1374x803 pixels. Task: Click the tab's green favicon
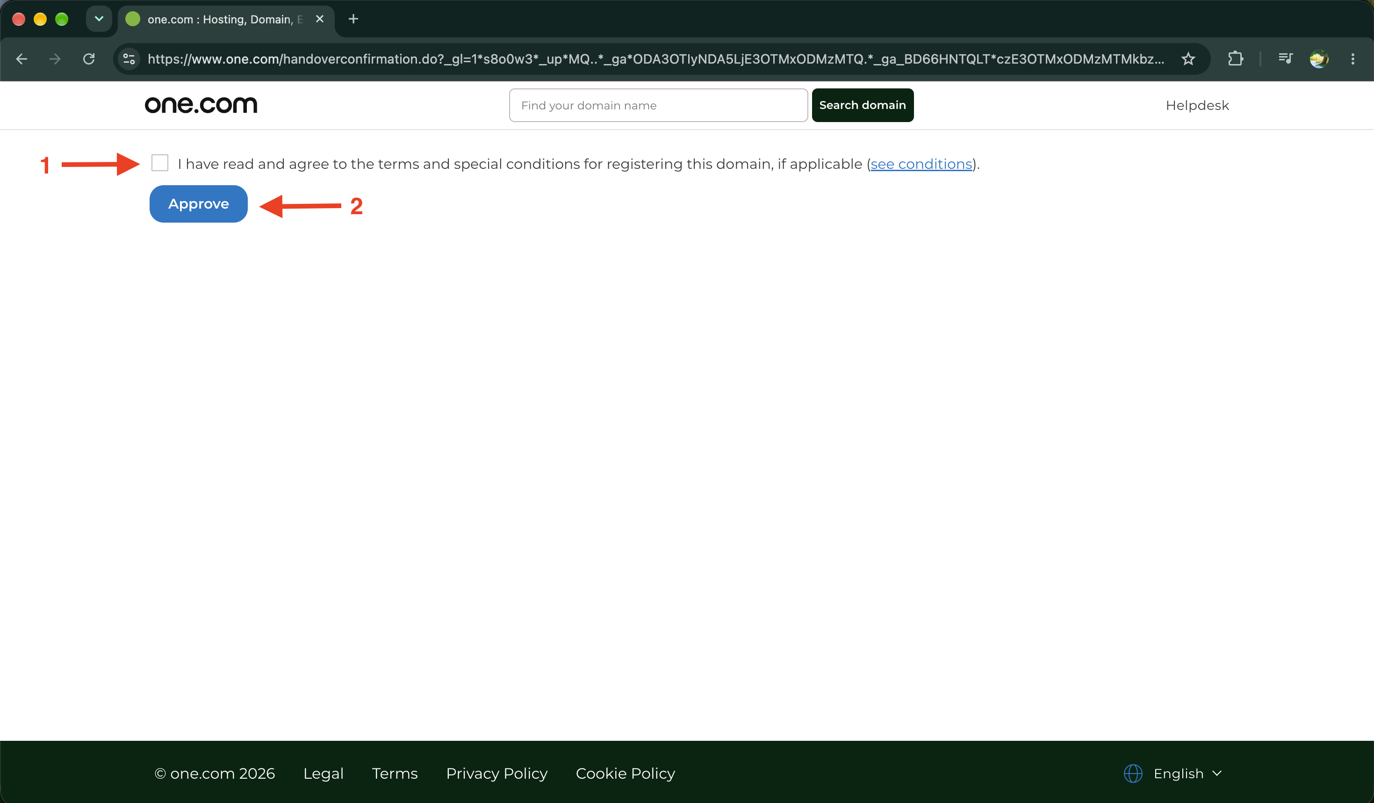pos(132,19)
